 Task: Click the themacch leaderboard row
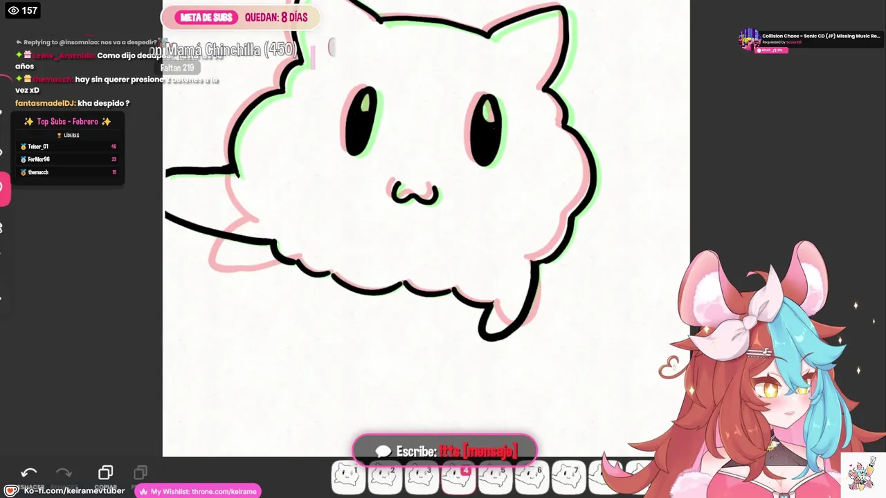(68, 172)
